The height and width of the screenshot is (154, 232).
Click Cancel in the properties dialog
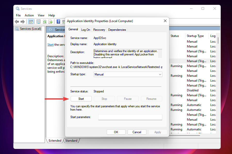pyautogui.click(x=137, y=132)
